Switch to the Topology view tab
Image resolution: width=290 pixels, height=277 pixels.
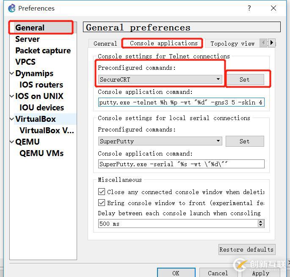click(x=232, y=44)
